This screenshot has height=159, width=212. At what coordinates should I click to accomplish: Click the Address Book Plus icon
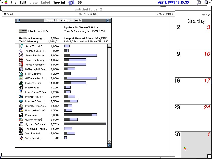point(21,51)
